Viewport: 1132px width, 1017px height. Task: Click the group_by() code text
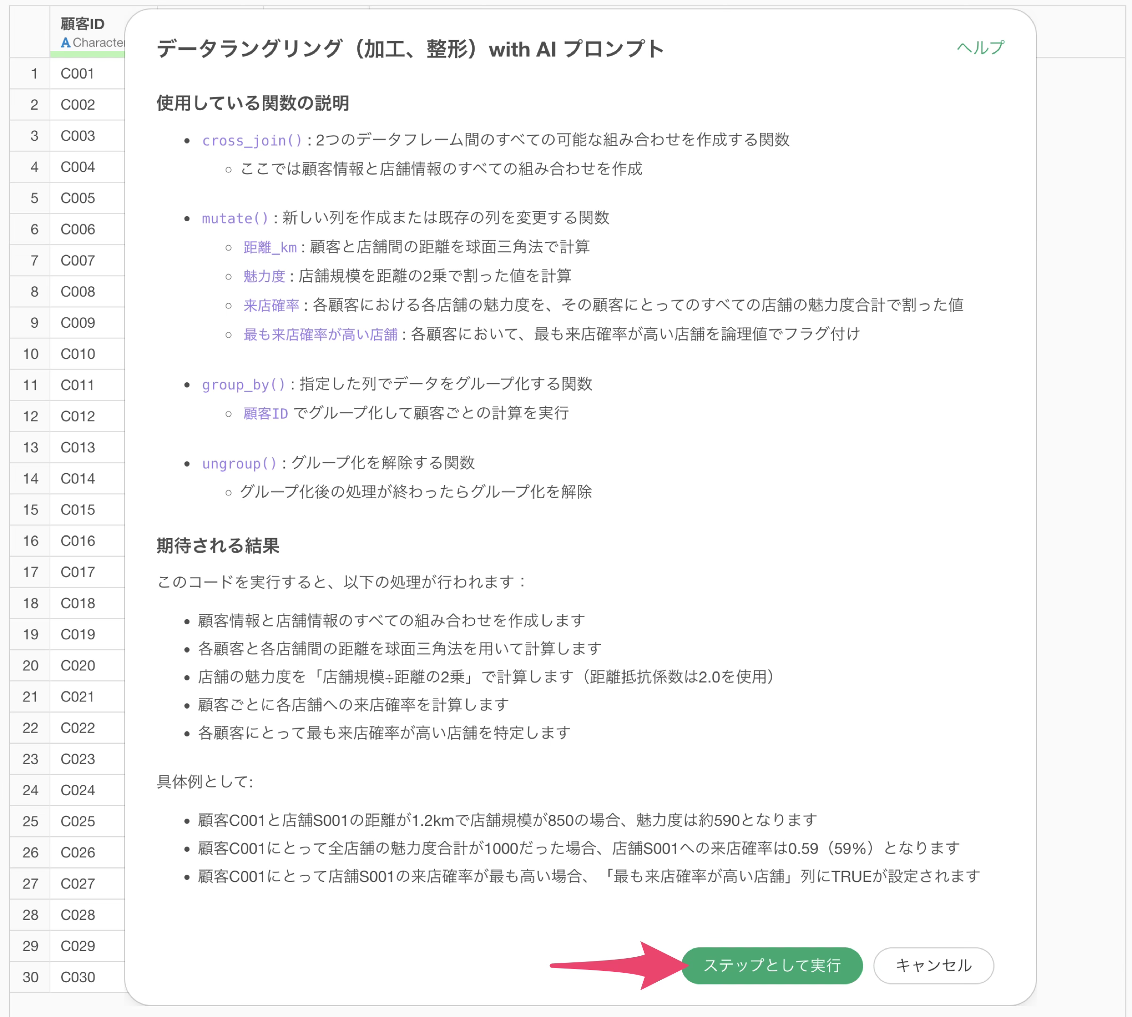pos(243,385)
